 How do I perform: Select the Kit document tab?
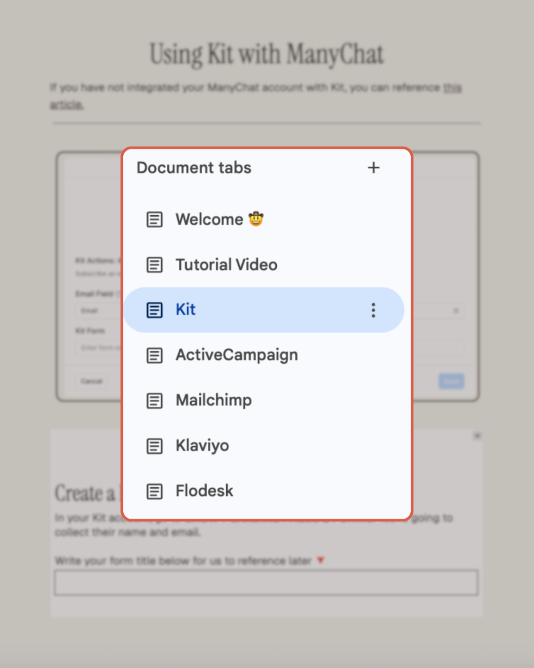(185, 309)
